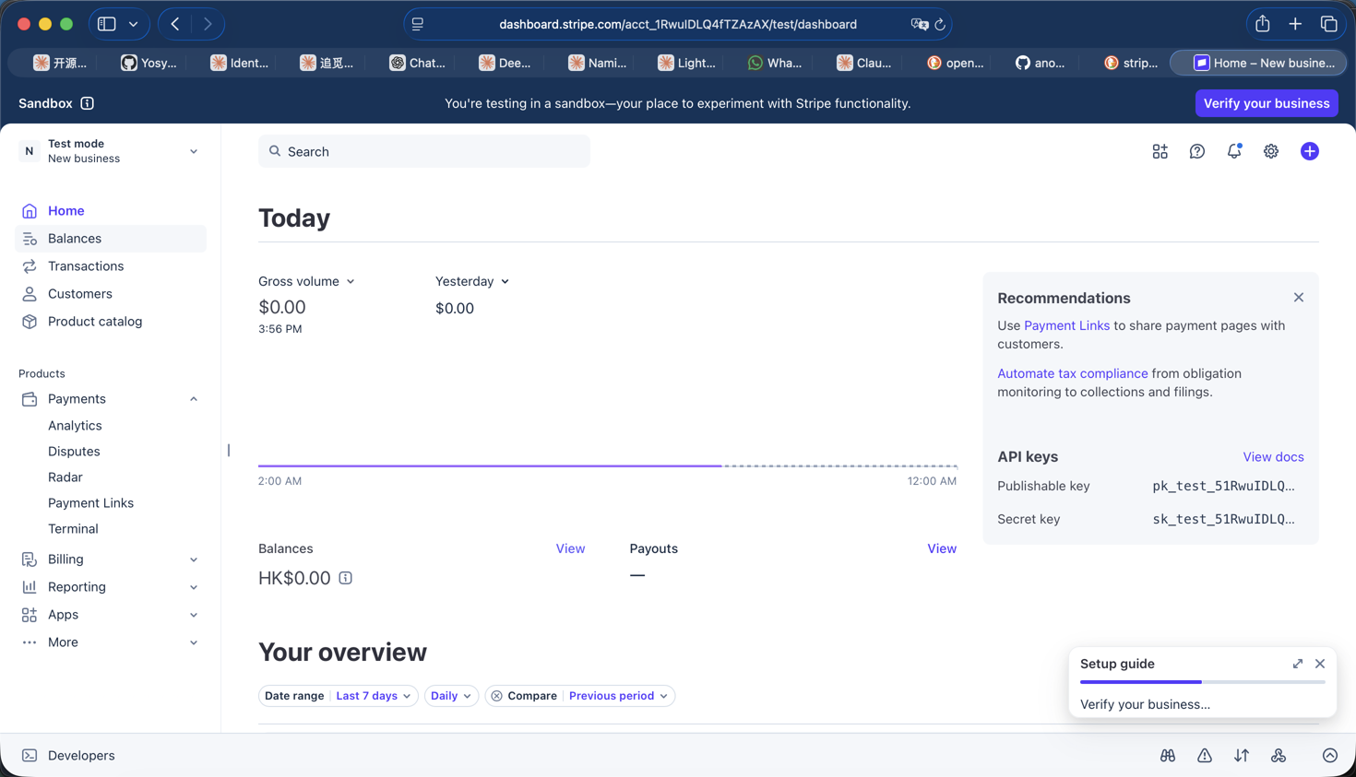Click the Payment Links recommendation link

(1066, 325)
